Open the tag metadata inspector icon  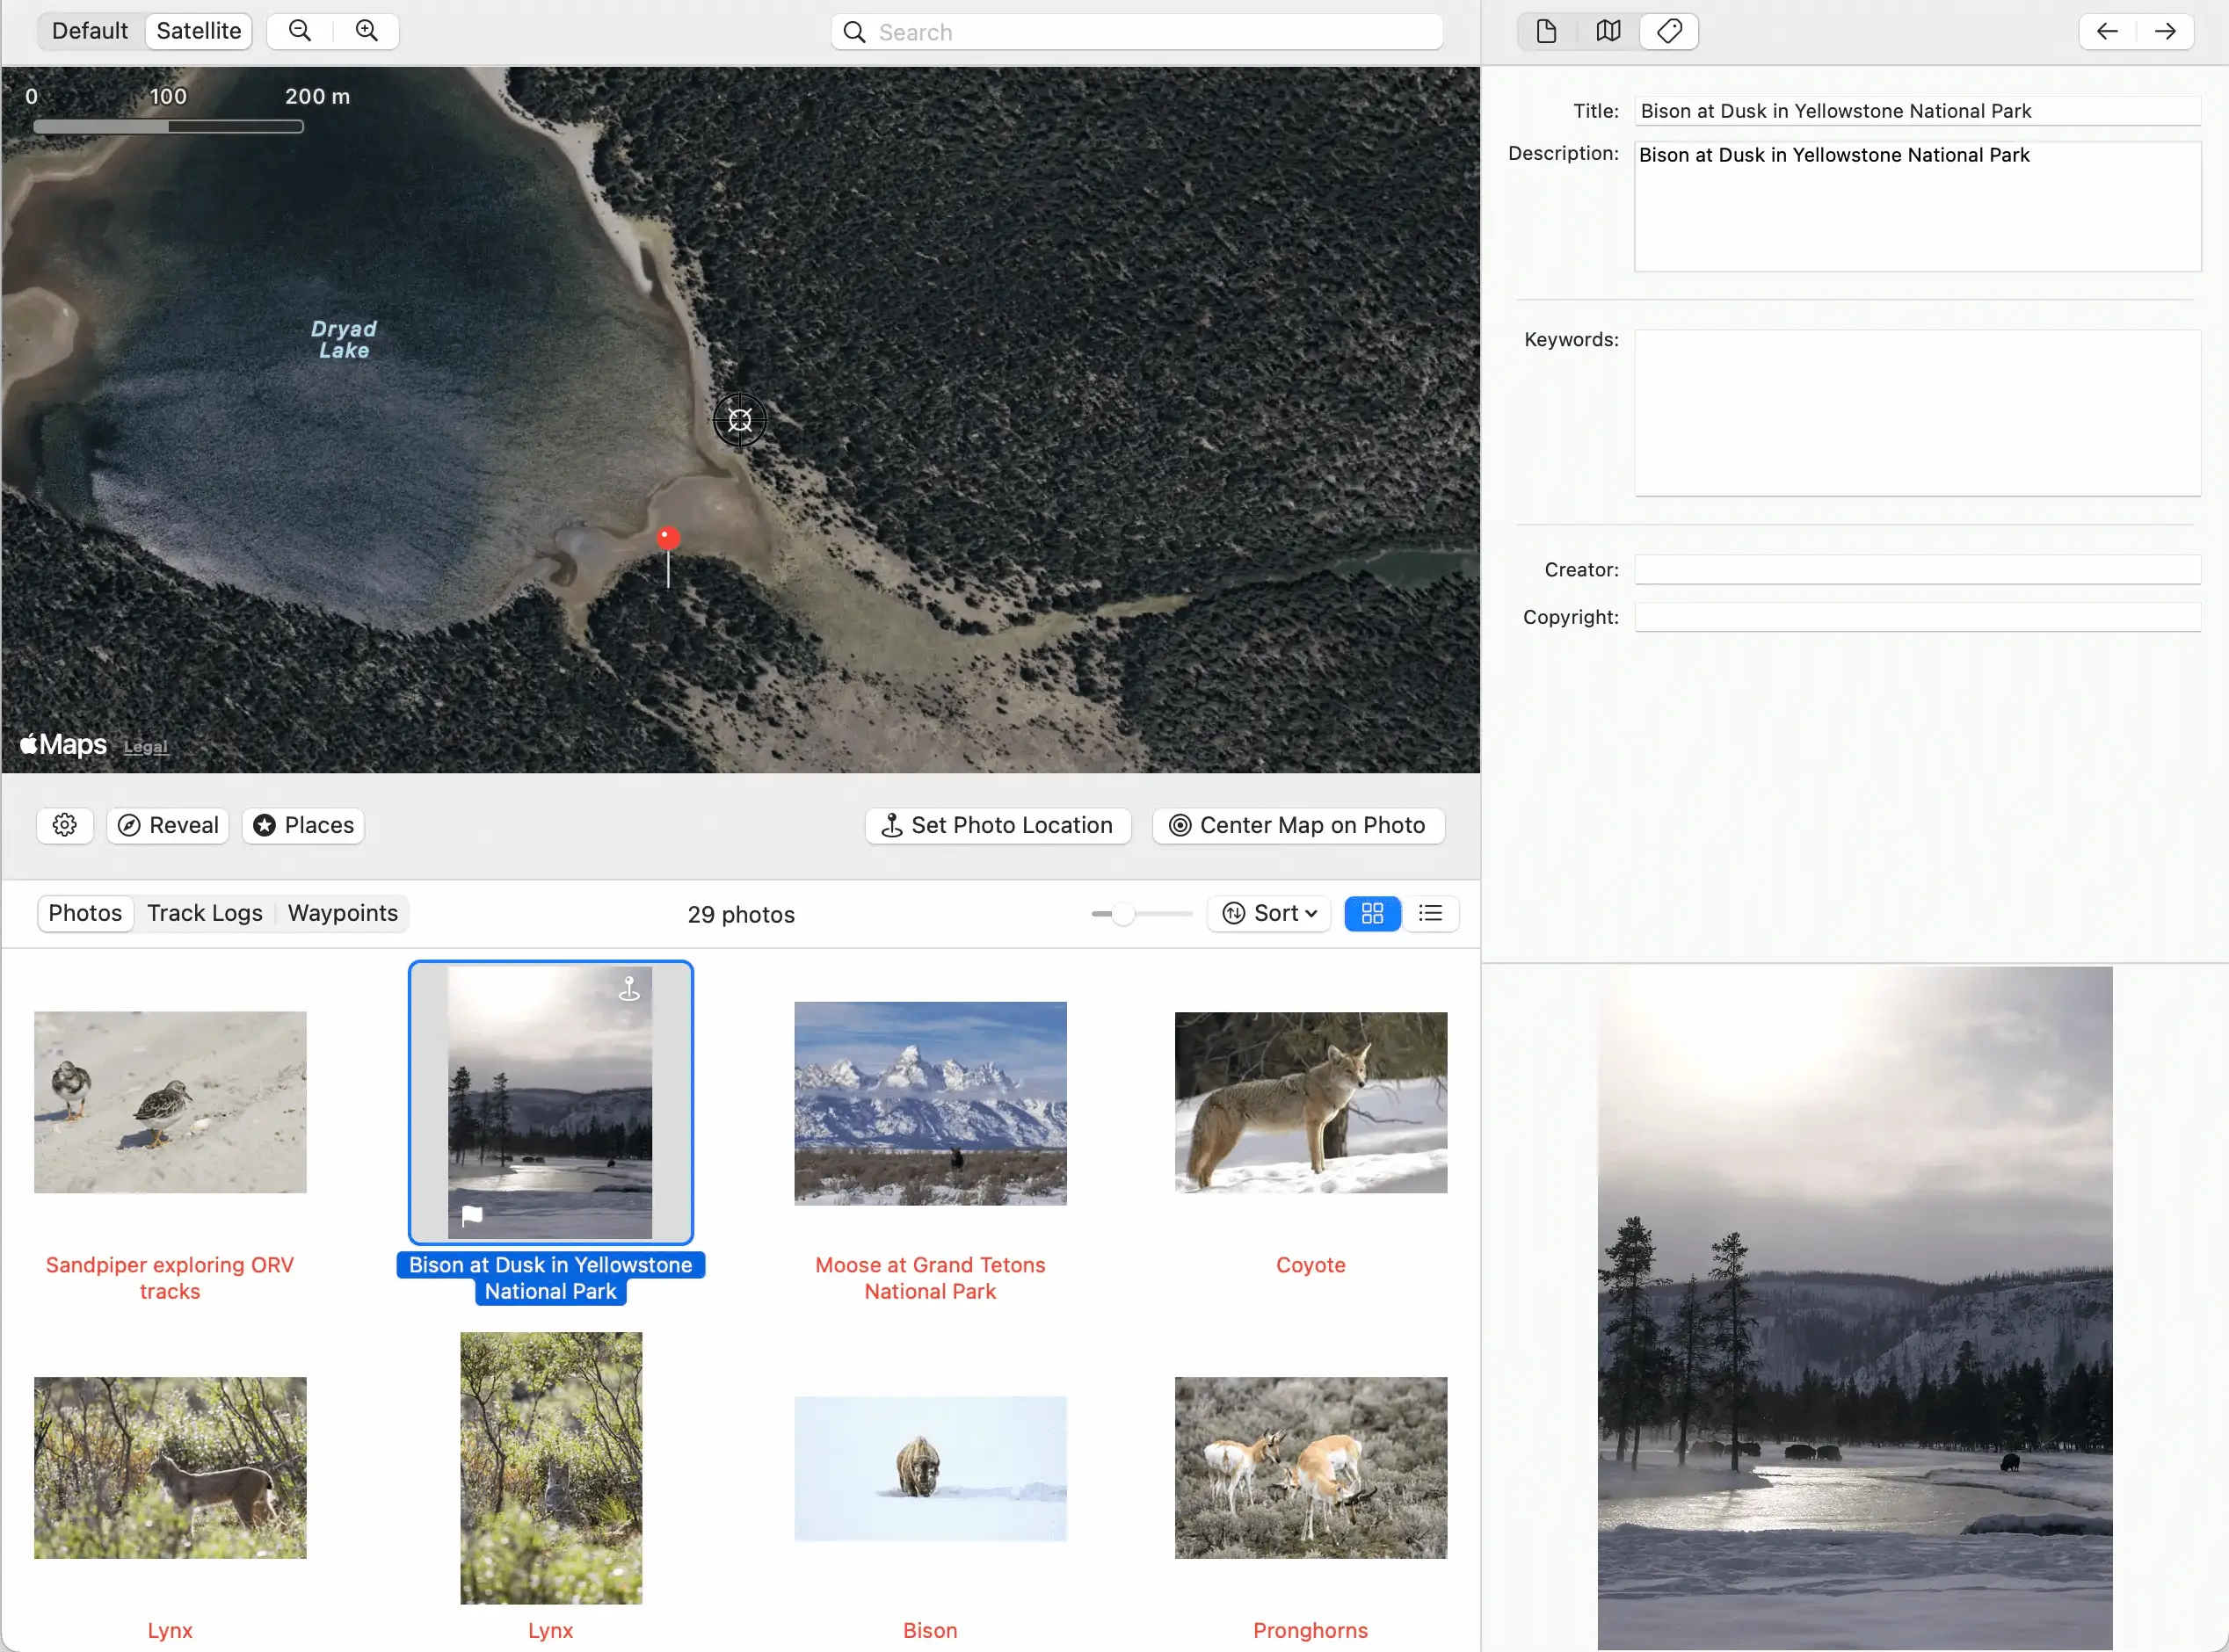pos(1669,31)
